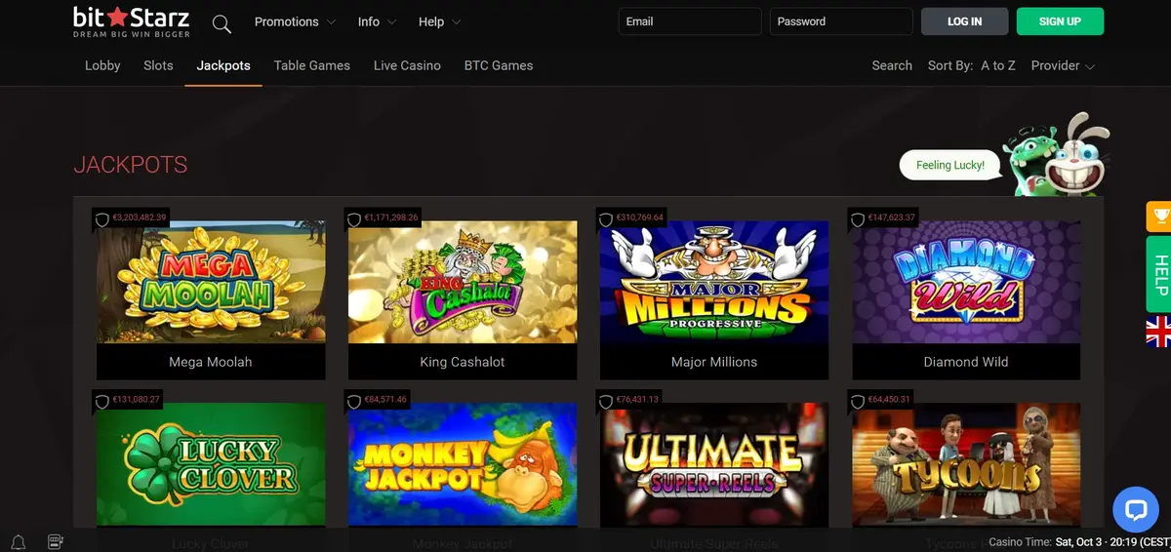
Task: Open the Monkey Jackpot game thumbnail
Action: point(463,464)
